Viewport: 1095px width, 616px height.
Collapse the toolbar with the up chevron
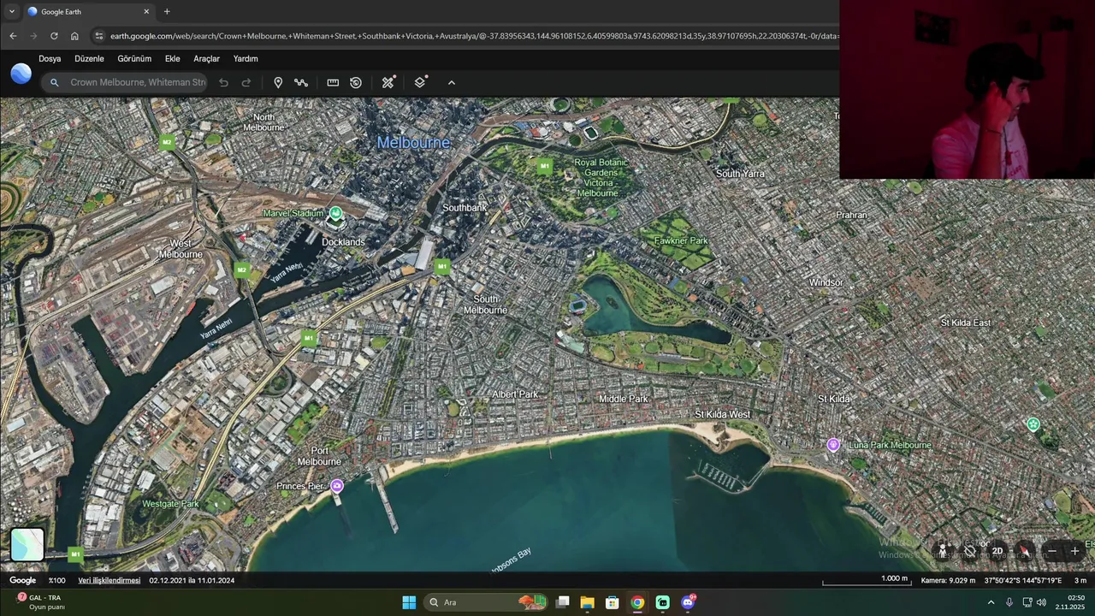[x=452, y=82]
